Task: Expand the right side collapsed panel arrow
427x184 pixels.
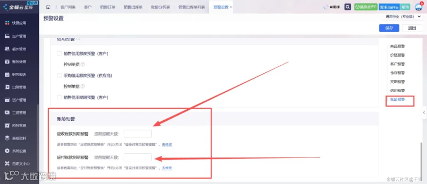Action: (424, 113)
